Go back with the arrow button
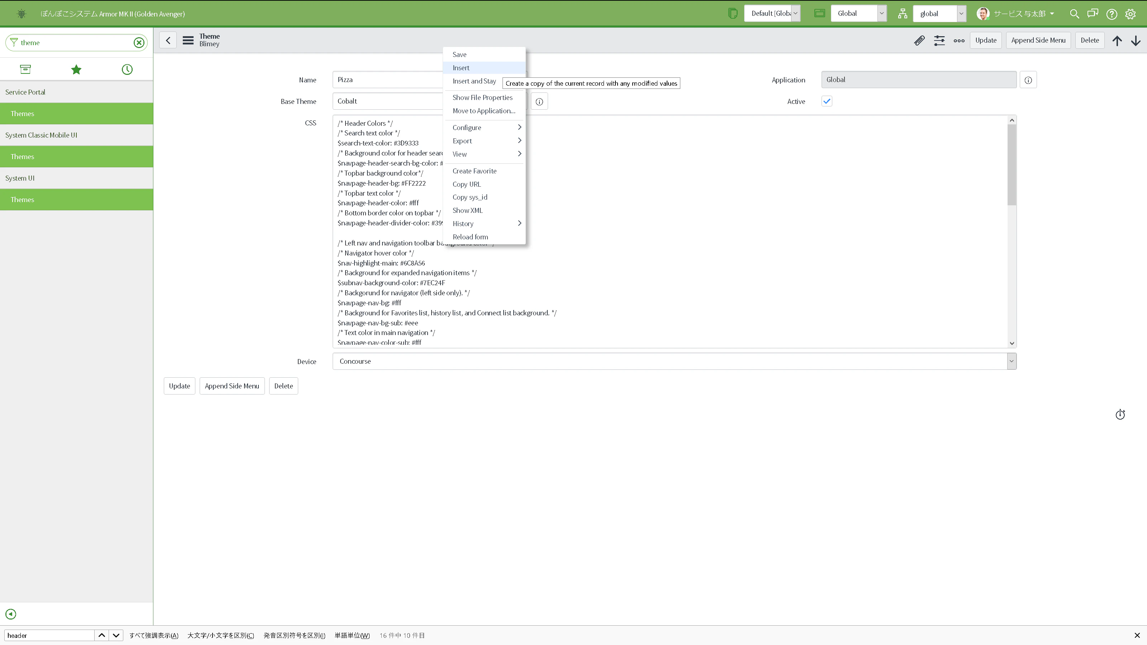 (168, 40)
